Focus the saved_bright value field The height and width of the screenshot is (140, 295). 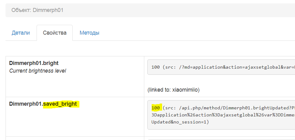pos(221,115)
